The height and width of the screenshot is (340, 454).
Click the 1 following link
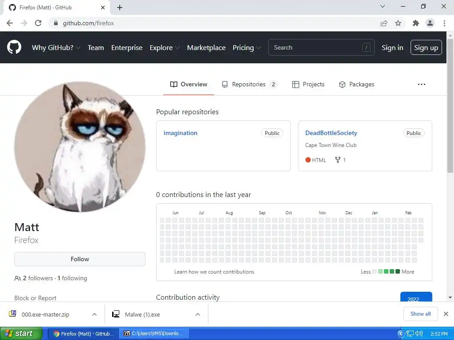[72, 278]
